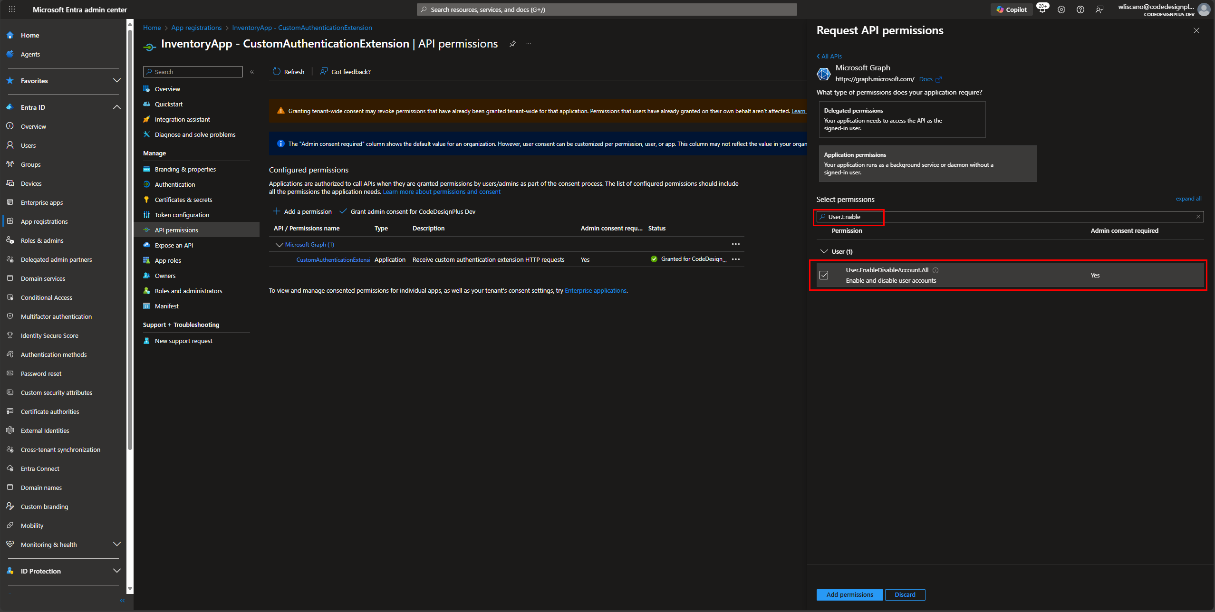Open the settings gear icon
The image size is (1215, 612).
(1061, 10)
